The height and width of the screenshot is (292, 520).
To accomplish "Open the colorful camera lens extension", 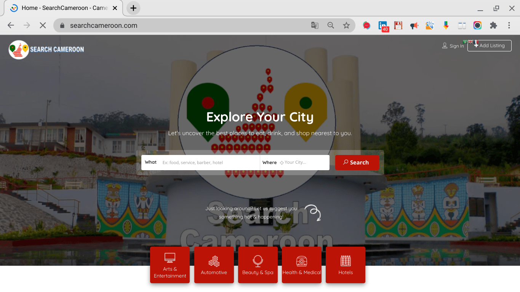I will click(x=478, y=26).
